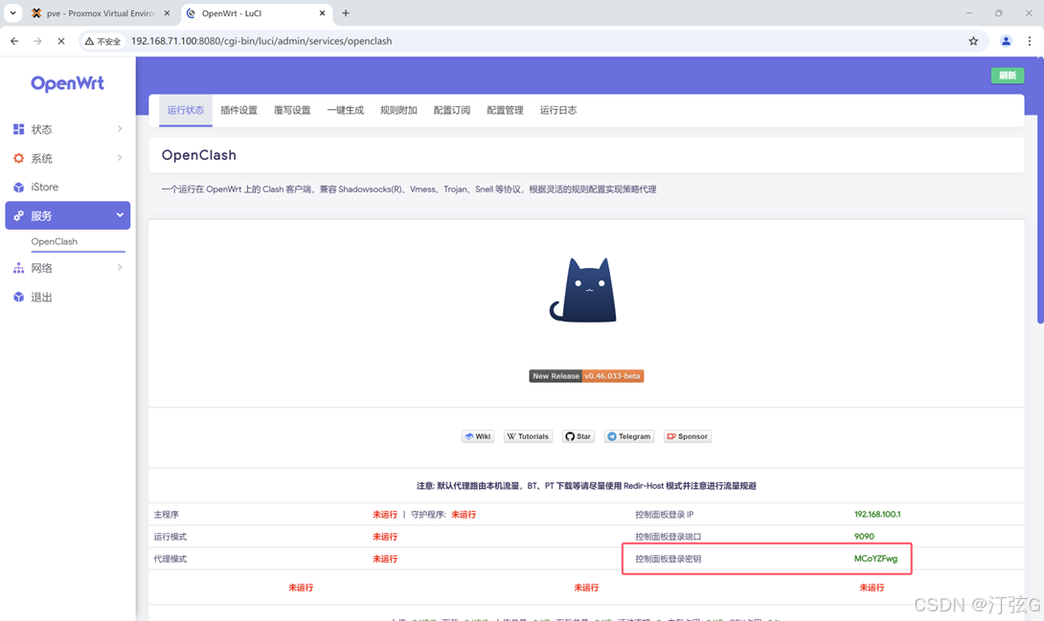This screenshot has height=621, width=1044.
Task: Collapse the 服务 menu chevron
Action: (120, 215)
